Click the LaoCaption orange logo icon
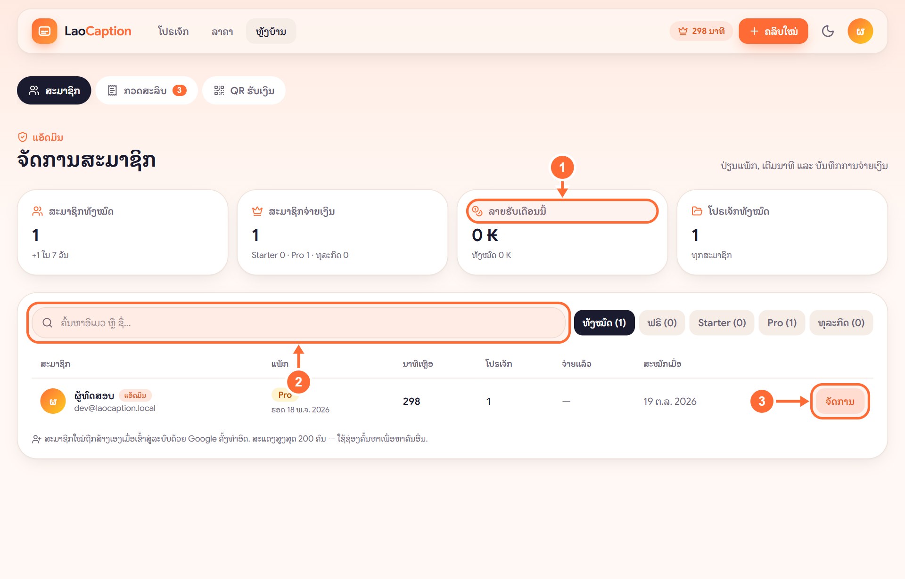905x579 pixels. tap(44, 31)
